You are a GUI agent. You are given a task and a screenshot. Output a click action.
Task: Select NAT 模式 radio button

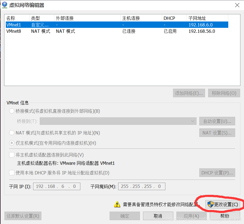(12, 133)
